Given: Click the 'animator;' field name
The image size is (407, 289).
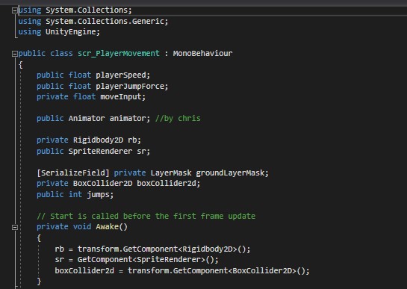Looking at the screenshot, I should click(x=130, y=119).
